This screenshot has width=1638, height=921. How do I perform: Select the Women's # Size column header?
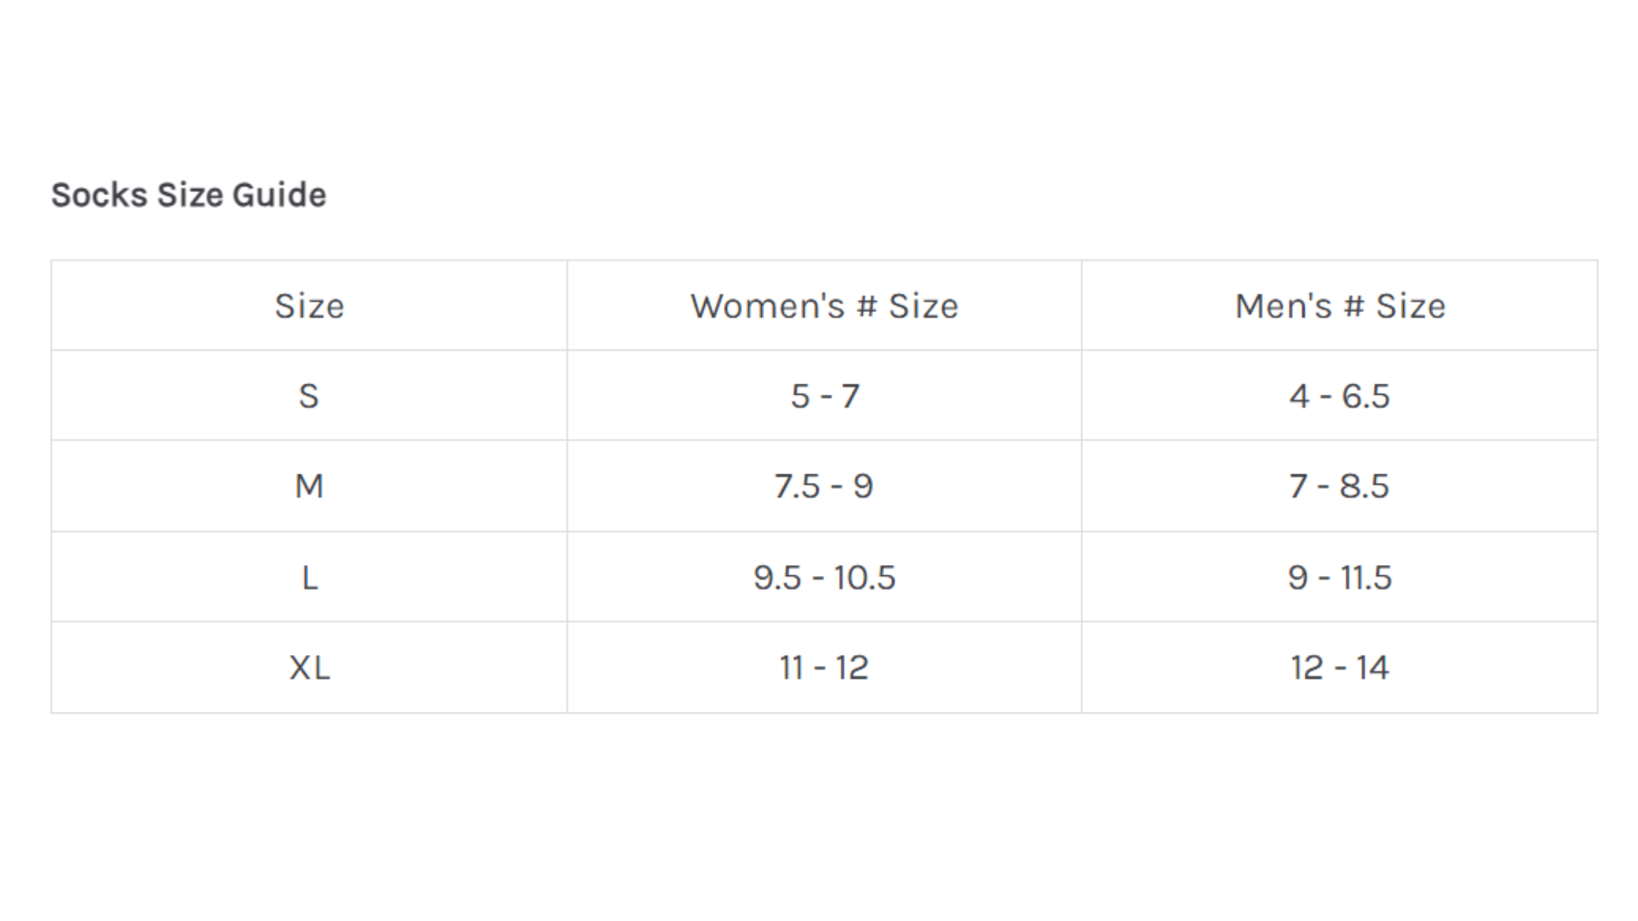click(x=824, y=306)
